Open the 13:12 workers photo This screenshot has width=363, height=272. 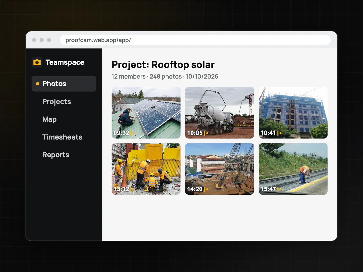[146, 169]
